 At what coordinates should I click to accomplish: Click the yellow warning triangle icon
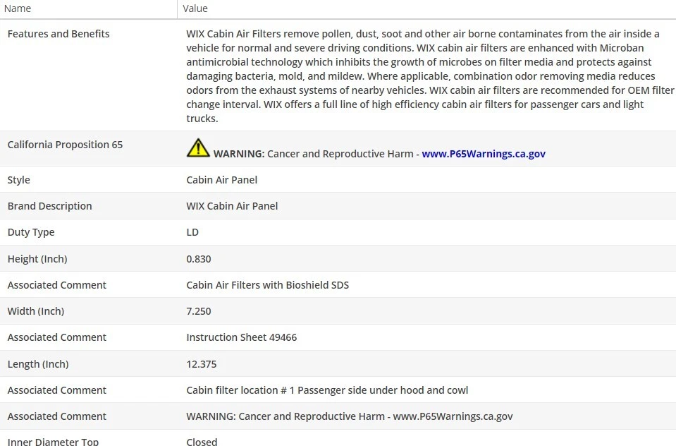click(x=198, y=147)
